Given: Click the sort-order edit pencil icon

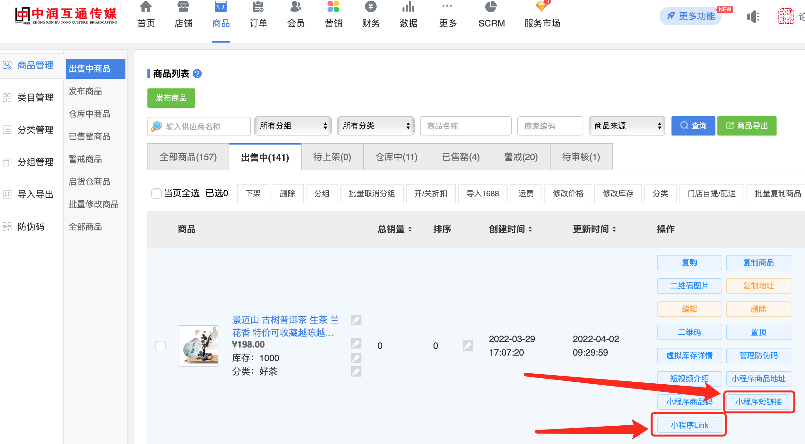Looking at the screenshot, I should [x=467, y=346].
